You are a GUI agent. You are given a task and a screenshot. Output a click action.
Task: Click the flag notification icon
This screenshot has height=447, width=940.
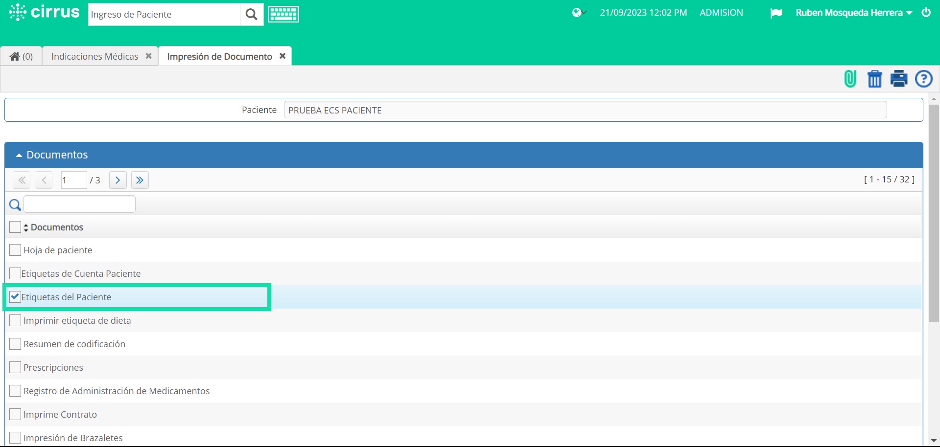[x=776, y=13]
